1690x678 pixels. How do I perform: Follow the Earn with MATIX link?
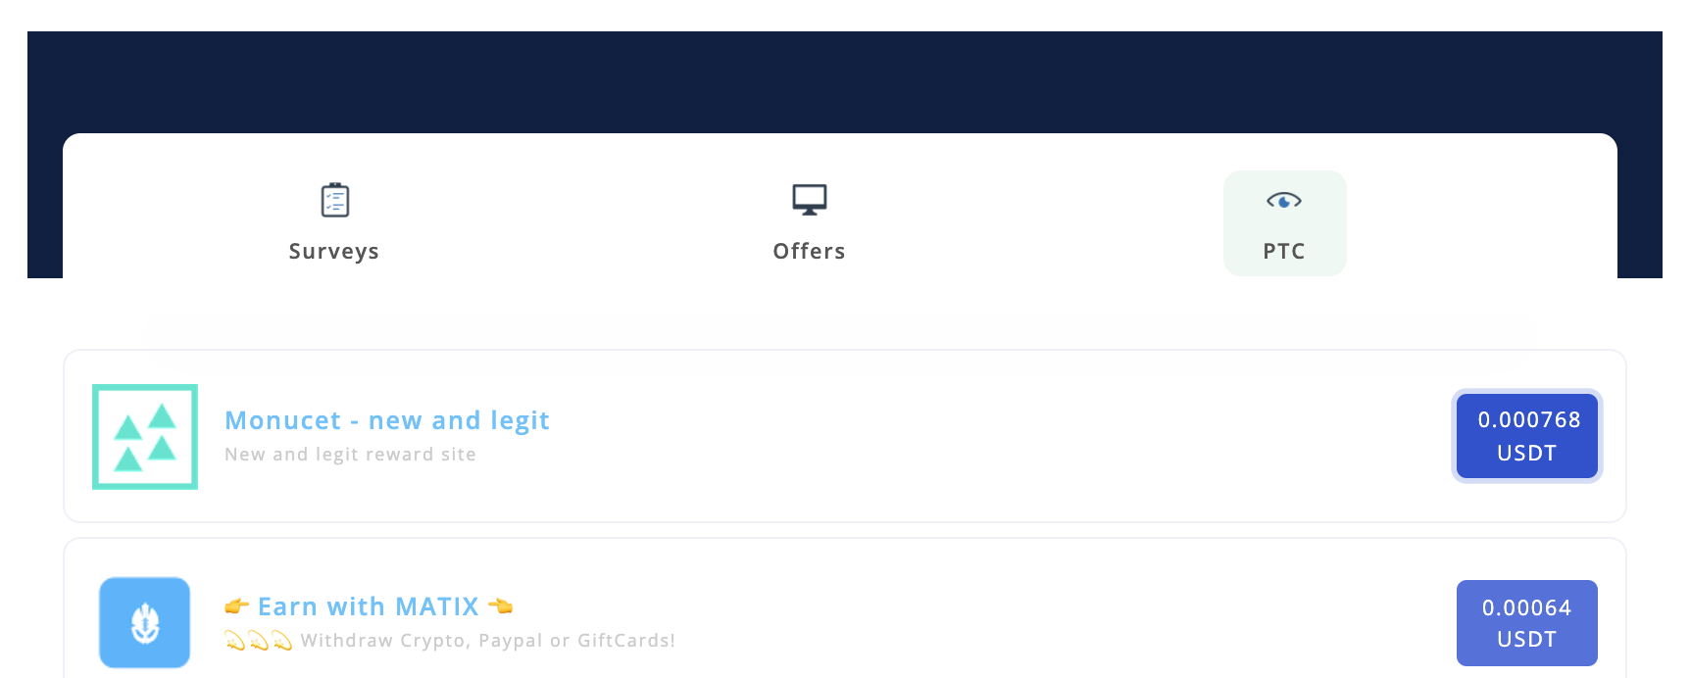[369, 606]
